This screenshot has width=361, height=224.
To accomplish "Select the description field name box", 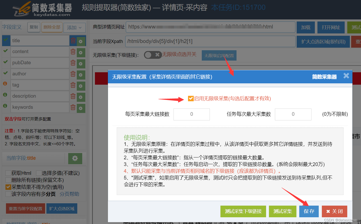I will click(x=40, y=96).
